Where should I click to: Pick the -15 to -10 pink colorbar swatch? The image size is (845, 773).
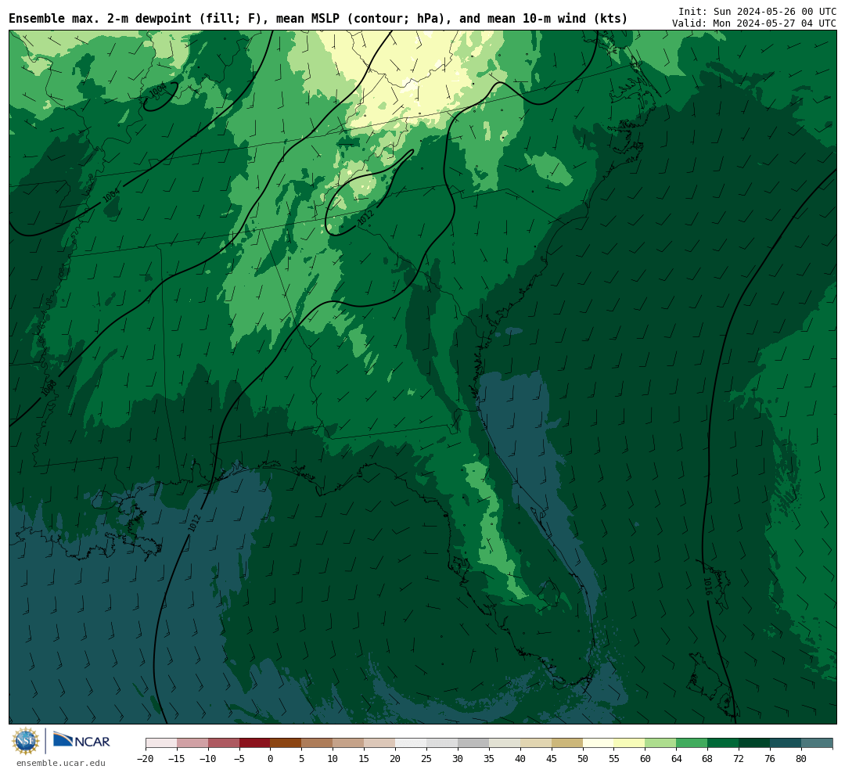(192, 743)
